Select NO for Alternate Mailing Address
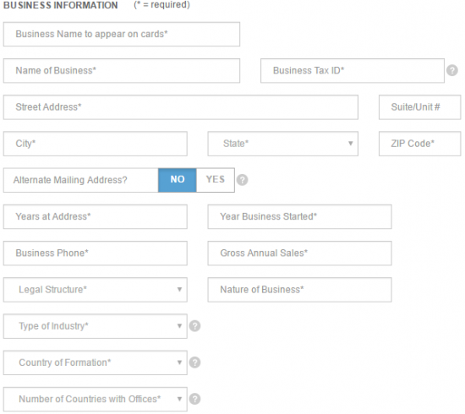Viewport: 465px width, 414px height. pyautogui.click(x=178, y=180)
